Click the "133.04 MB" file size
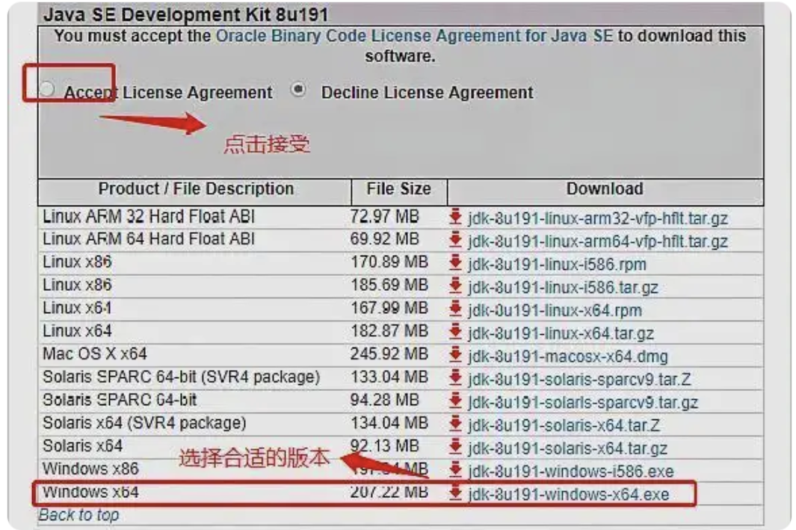 click(389, 378)
